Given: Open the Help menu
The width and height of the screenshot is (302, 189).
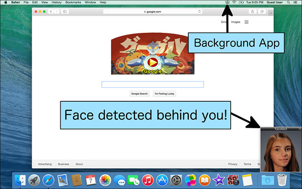Looking at the screenshot, I should pyautogui.click(x=103, y=3).
